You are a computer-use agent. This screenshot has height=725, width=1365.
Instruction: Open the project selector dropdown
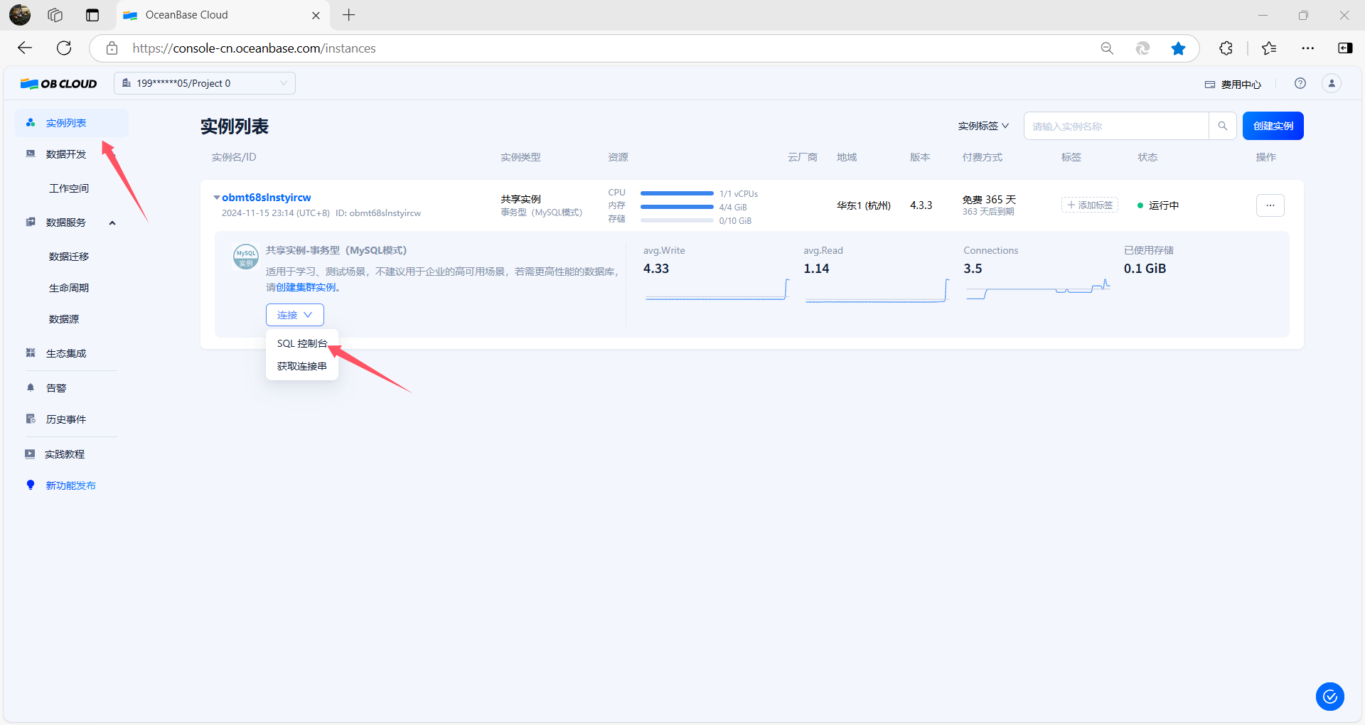coord(205,83)
